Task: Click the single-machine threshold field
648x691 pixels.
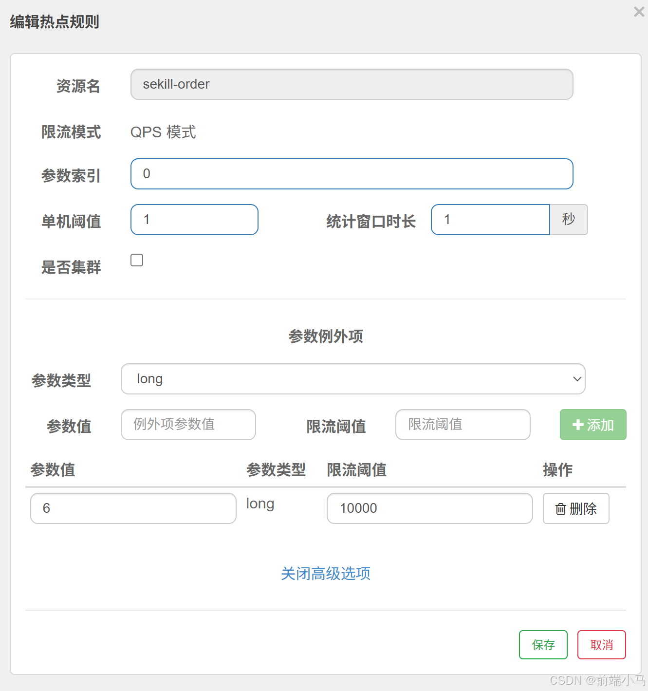Action: point(194,220)
